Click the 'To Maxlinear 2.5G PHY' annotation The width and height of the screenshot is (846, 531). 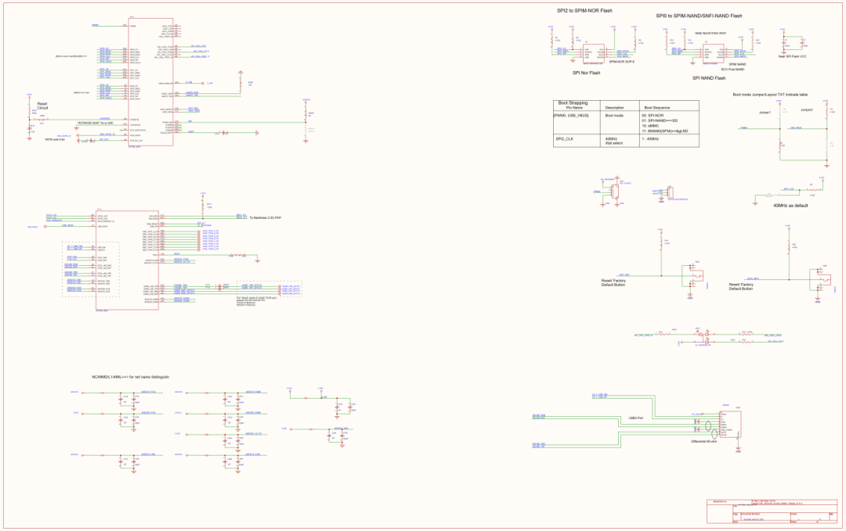pyautogui.click(x=266, y=218)
